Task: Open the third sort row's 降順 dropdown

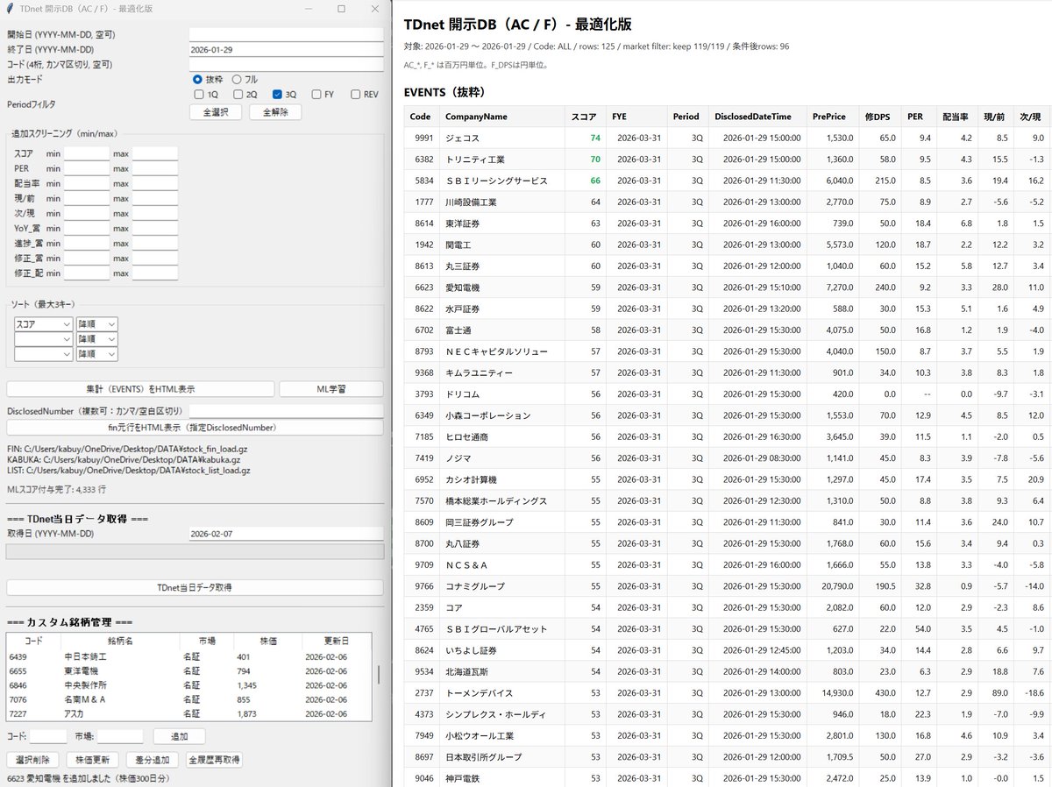Action: pyautogui.click(x=96, y=354)
